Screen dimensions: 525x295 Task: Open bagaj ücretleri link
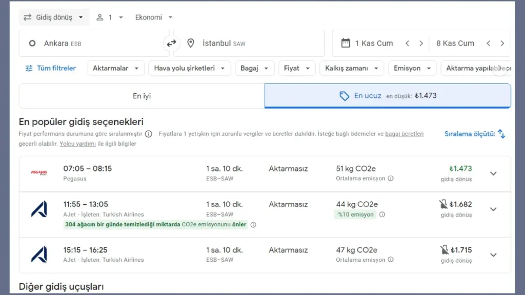[x=405, y=134]
